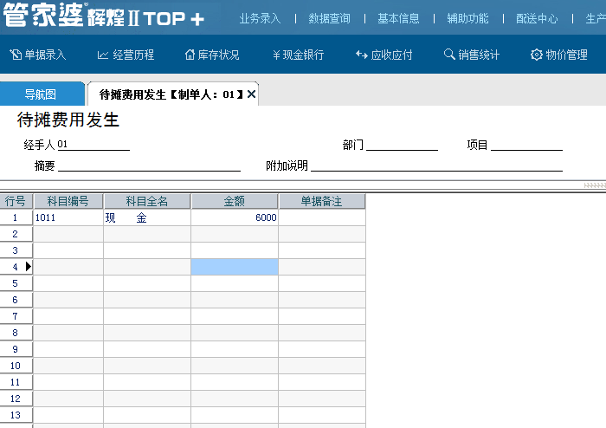Viewport: 606px width, 428px height.
Task: Close the 待摊费用发生 tab
Action: coord(251,94)
